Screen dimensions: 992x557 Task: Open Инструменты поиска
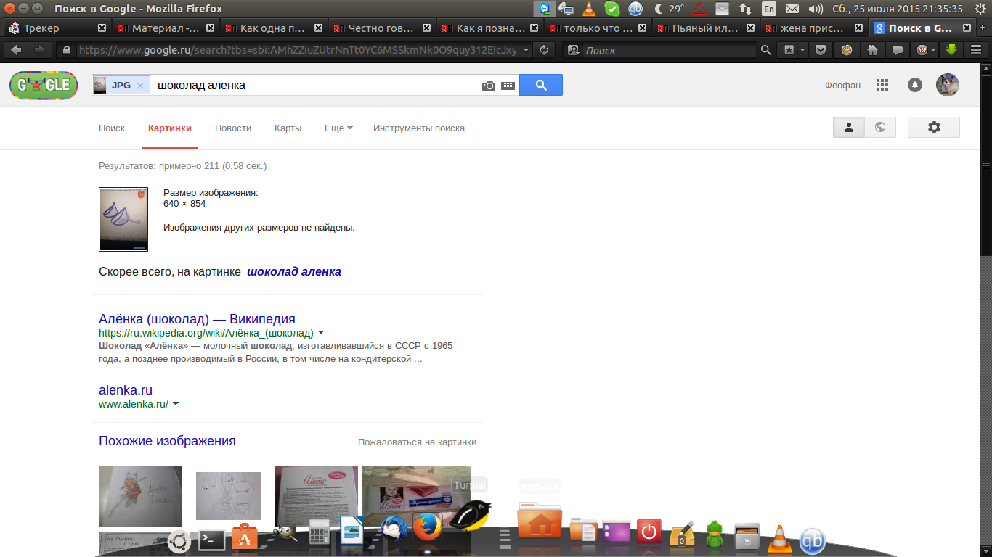tap(419, 128)
